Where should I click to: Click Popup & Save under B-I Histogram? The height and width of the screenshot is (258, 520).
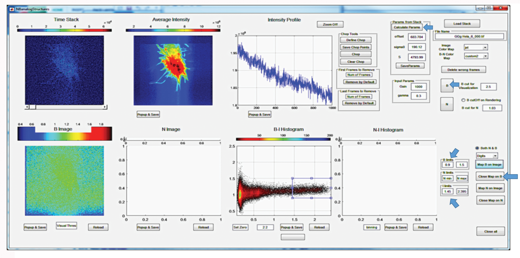(292, 227)
